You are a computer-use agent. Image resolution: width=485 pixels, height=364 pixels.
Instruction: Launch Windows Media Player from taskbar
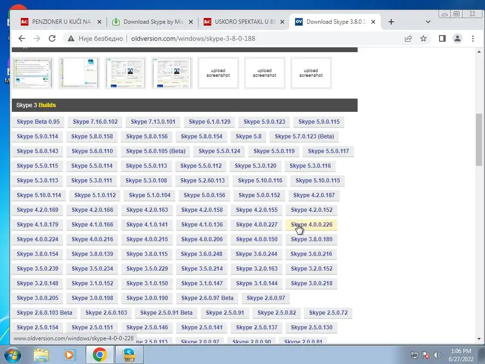[x=70, y=355]
